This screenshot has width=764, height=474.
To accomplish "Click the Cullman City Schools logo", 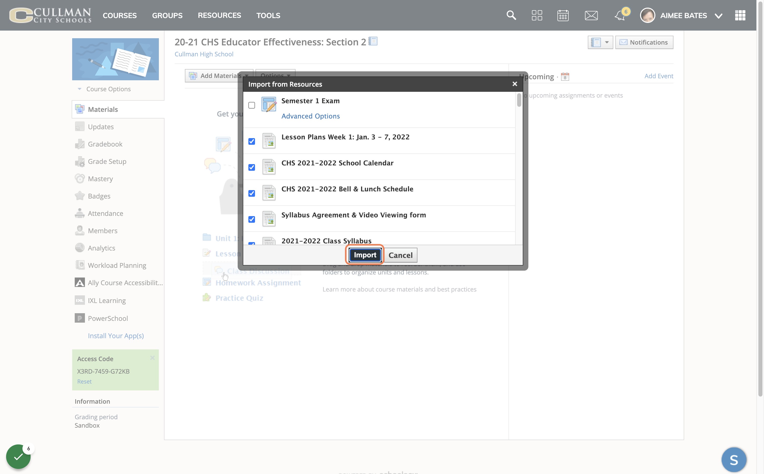I will pyautogui.click(x=50, y=15).
